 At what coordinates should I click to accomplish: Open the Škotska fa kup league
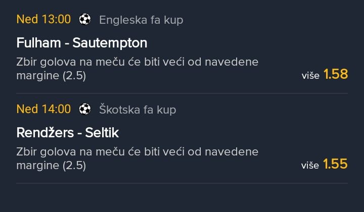click(138, 110)
